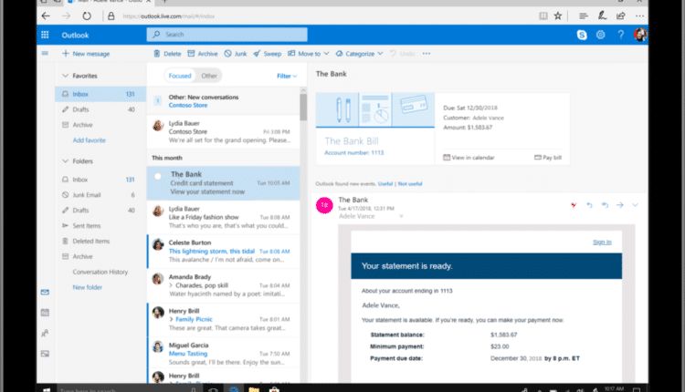Click the Sweep toolbar button

pyautogui.click(x=268, y=54)
